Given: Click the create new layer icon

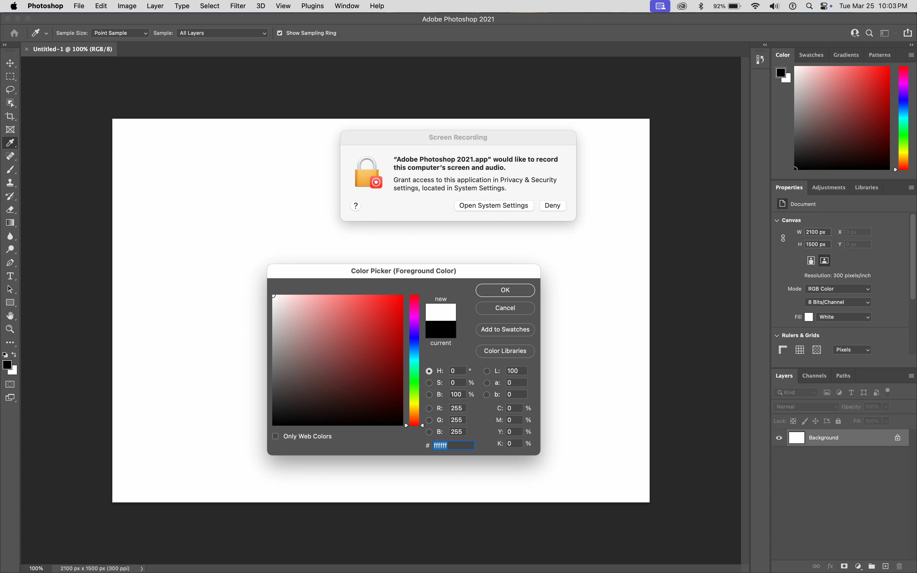Looking at the screenshot, I should pyautogui.click(x=885, y=566).
